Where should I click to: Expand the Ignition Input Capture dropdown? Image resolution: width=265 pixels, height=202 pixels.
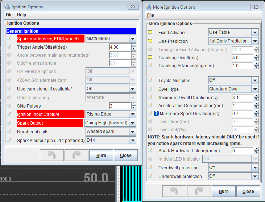pyautogui.click(x=133, y=114)
